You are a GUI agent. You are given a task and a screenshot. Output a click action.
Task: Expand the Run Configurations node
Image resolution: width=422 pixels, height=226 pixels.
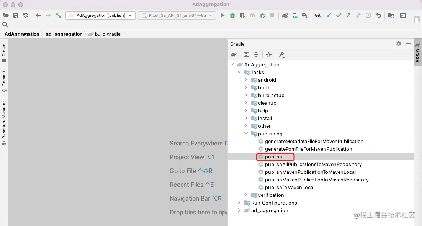239,203
